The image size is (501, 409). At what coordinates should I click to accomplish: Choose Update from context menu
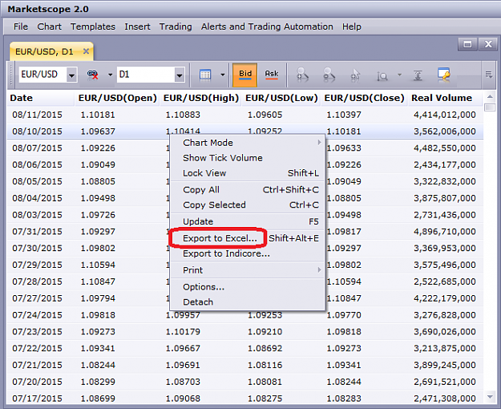coord(248,221)
